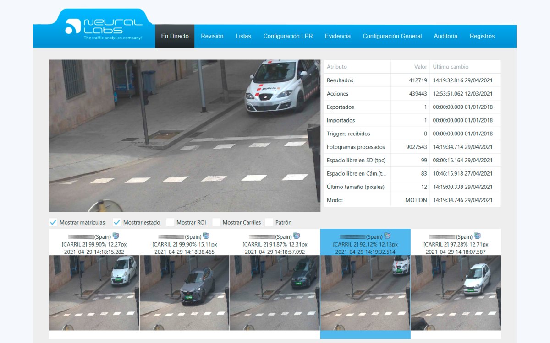
Task: Open image icon for the 14:18:38.465 capture
Action: point(206,236)
